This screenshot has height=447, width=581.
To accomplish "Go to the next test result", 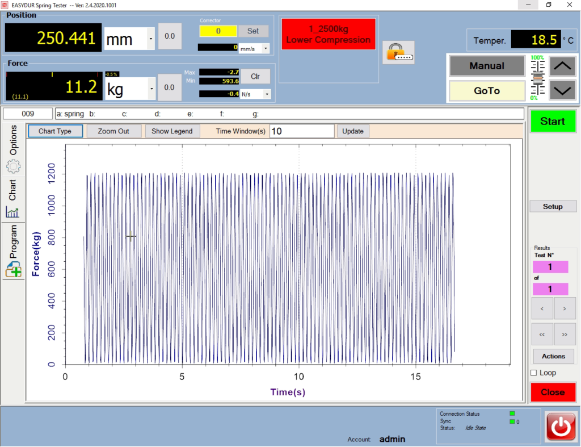I will point(564,308).
